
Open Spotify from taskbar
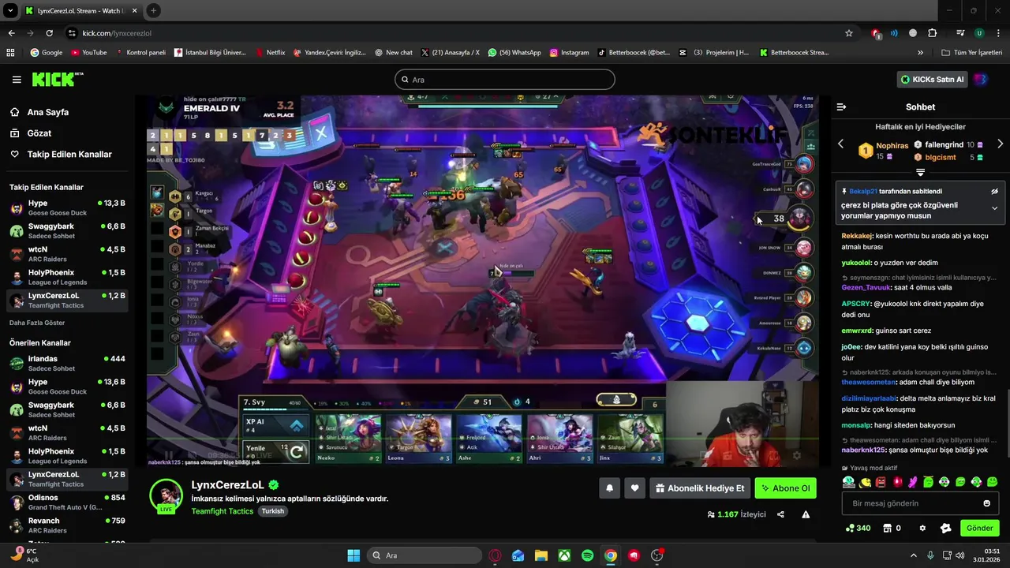(x=588, y=555)
